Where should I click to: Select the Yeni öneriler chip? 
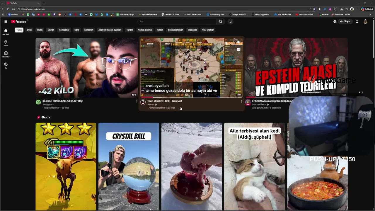pos(208,30)
